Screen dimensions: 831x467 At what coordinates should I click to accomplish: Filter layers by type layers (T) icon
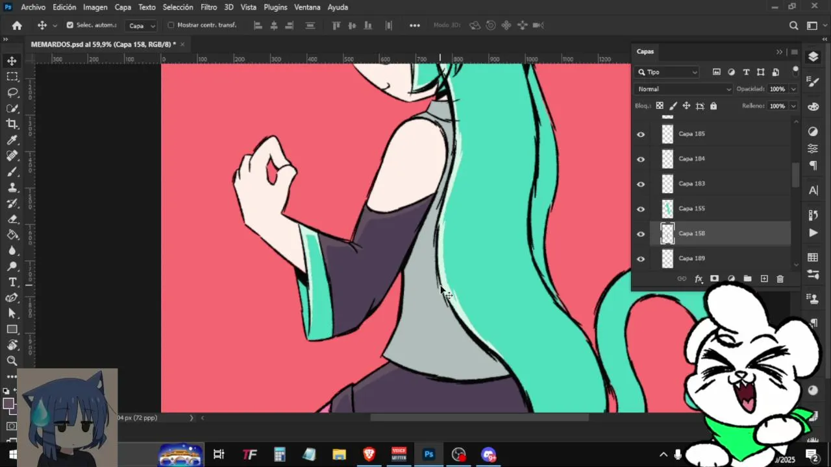[x=746, y=72]
